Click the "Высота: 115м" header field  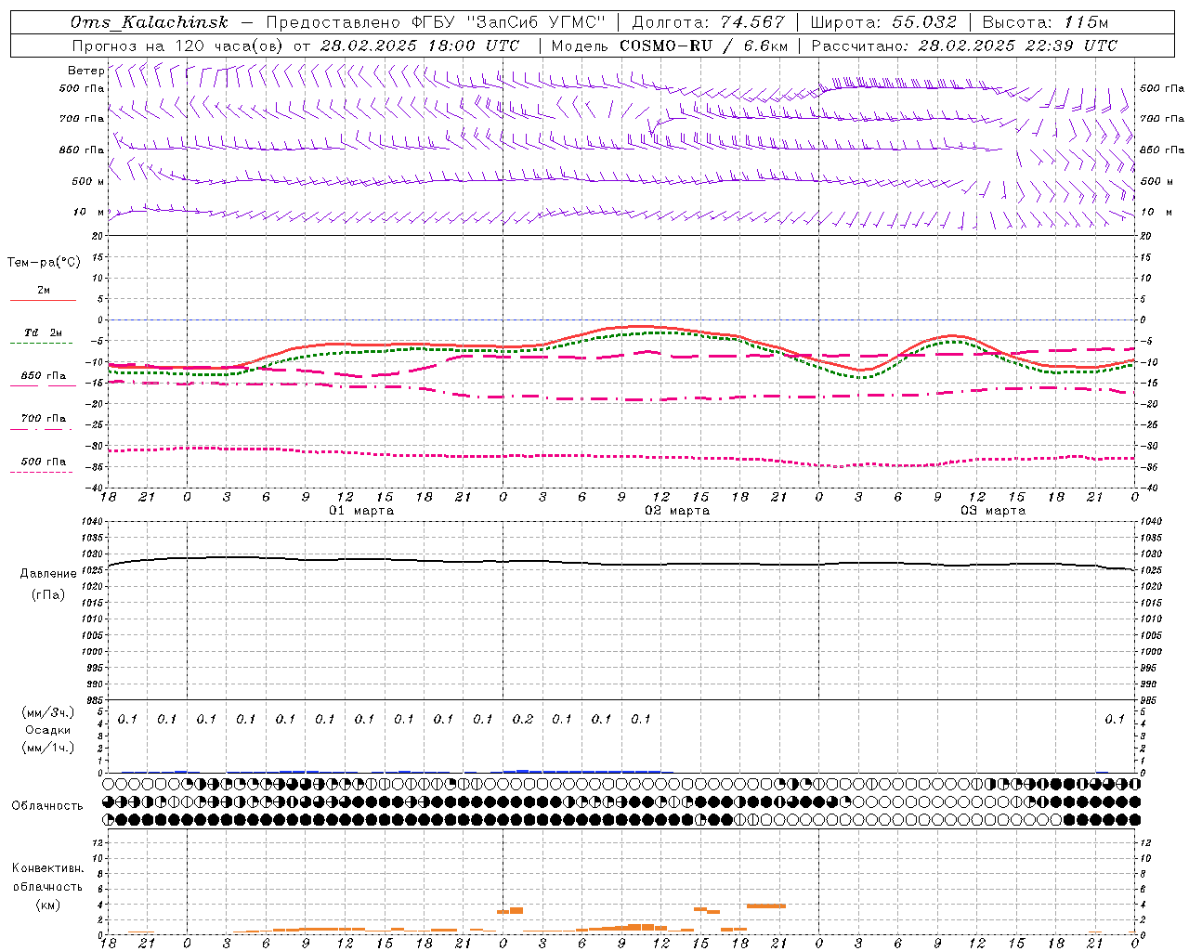pyautogui.click(x=1045, y=22)
